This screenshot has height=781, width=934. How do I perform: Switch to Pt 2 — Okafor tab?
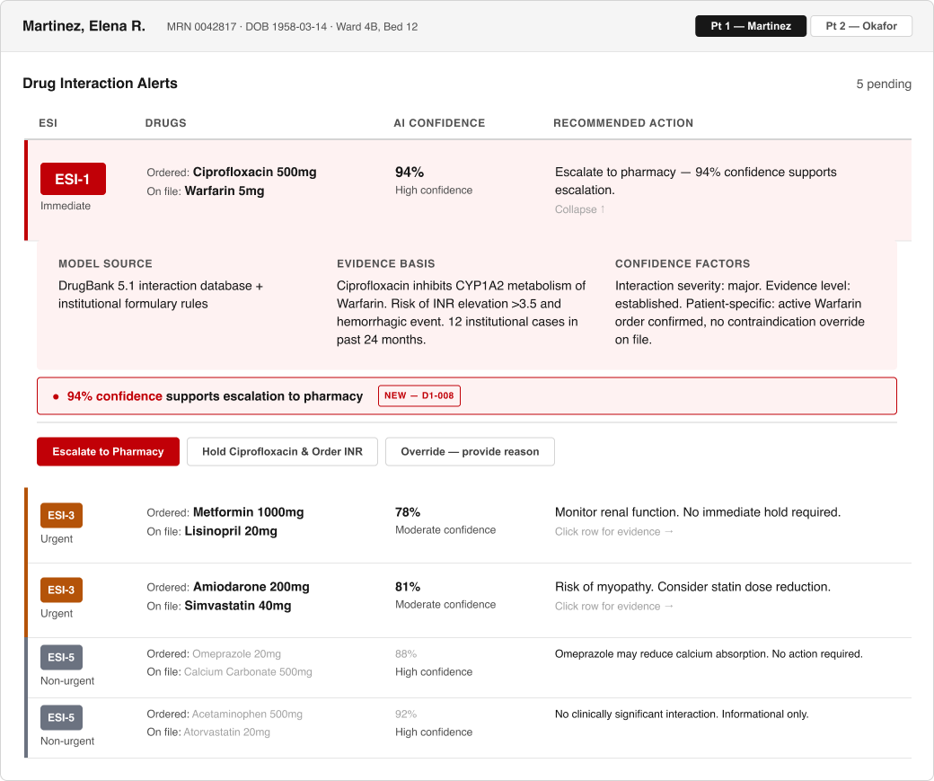(x=860, y=26)
